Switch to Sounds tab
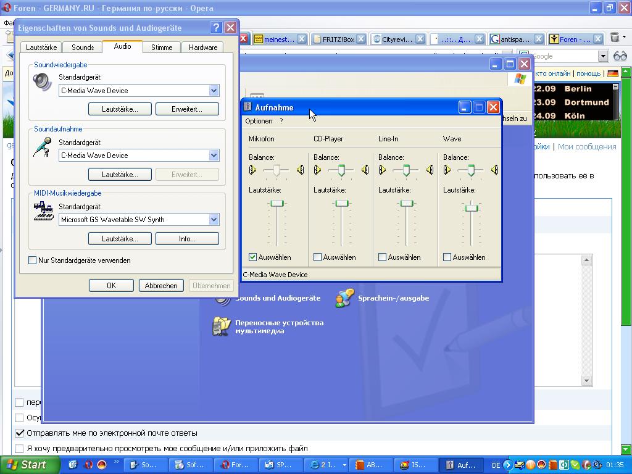632x474 pixels. click(x=83, y=48)
